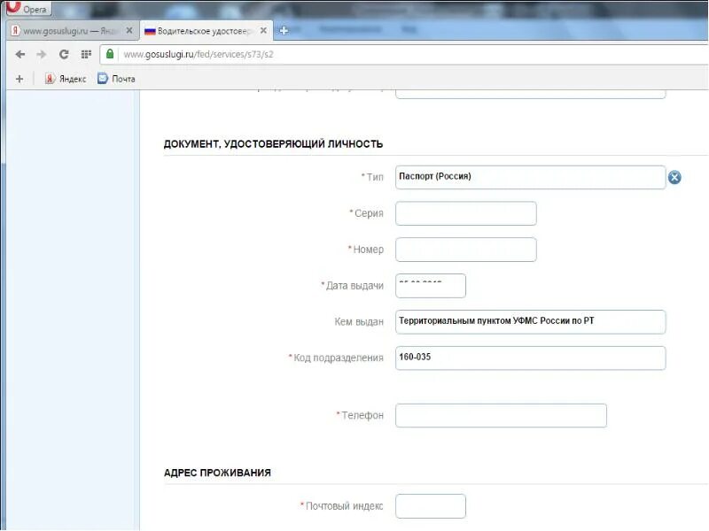The image size is (709, 531).
Task: Open the Speed Dial grid icon
Action: pyautogui.click(x=86, y=55)
